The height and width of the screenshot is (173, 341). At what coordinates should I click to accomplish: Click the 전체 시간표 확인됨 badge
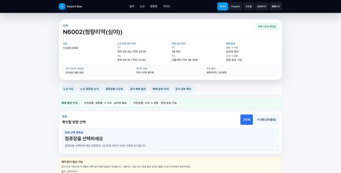pyautogui.click(x=267, y=26)
